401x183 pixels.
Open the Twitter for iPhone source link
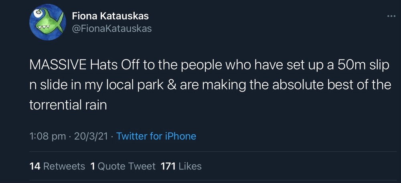click(x=156, y=136)
